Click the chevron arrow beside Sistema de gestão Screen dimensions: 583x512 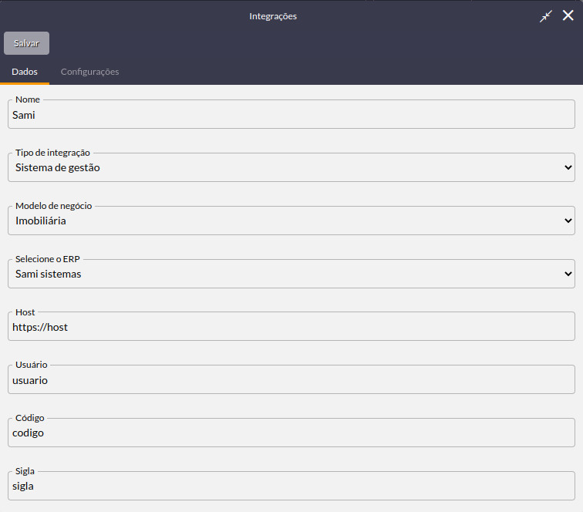pyautogui.click(x=568, y=167)
